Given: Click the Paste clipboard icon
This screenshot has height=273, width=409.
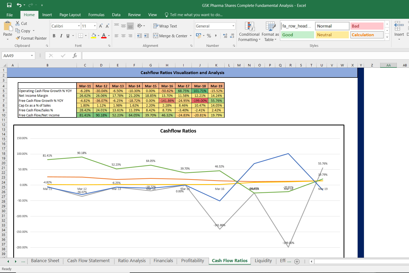Looking at the screenshot, I should pyautogui.click(x=8, y=26).
